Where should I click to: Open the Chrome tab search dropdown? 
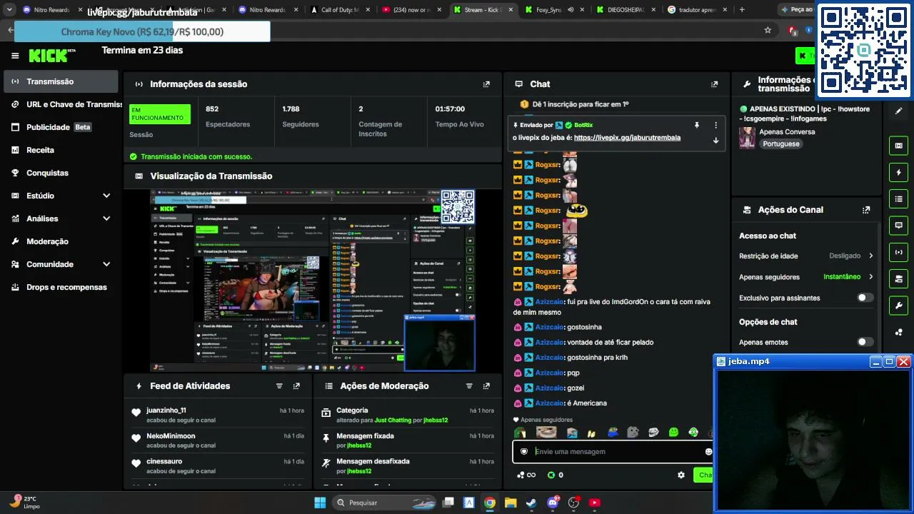[9, 10]
